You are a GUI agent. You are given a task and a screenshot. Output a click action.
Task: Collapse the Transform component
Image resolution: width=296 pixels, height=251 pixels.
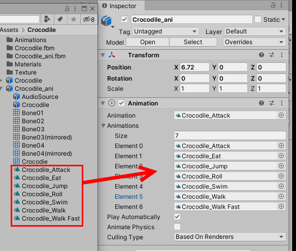pyautogui.click(x=103, y=55)
